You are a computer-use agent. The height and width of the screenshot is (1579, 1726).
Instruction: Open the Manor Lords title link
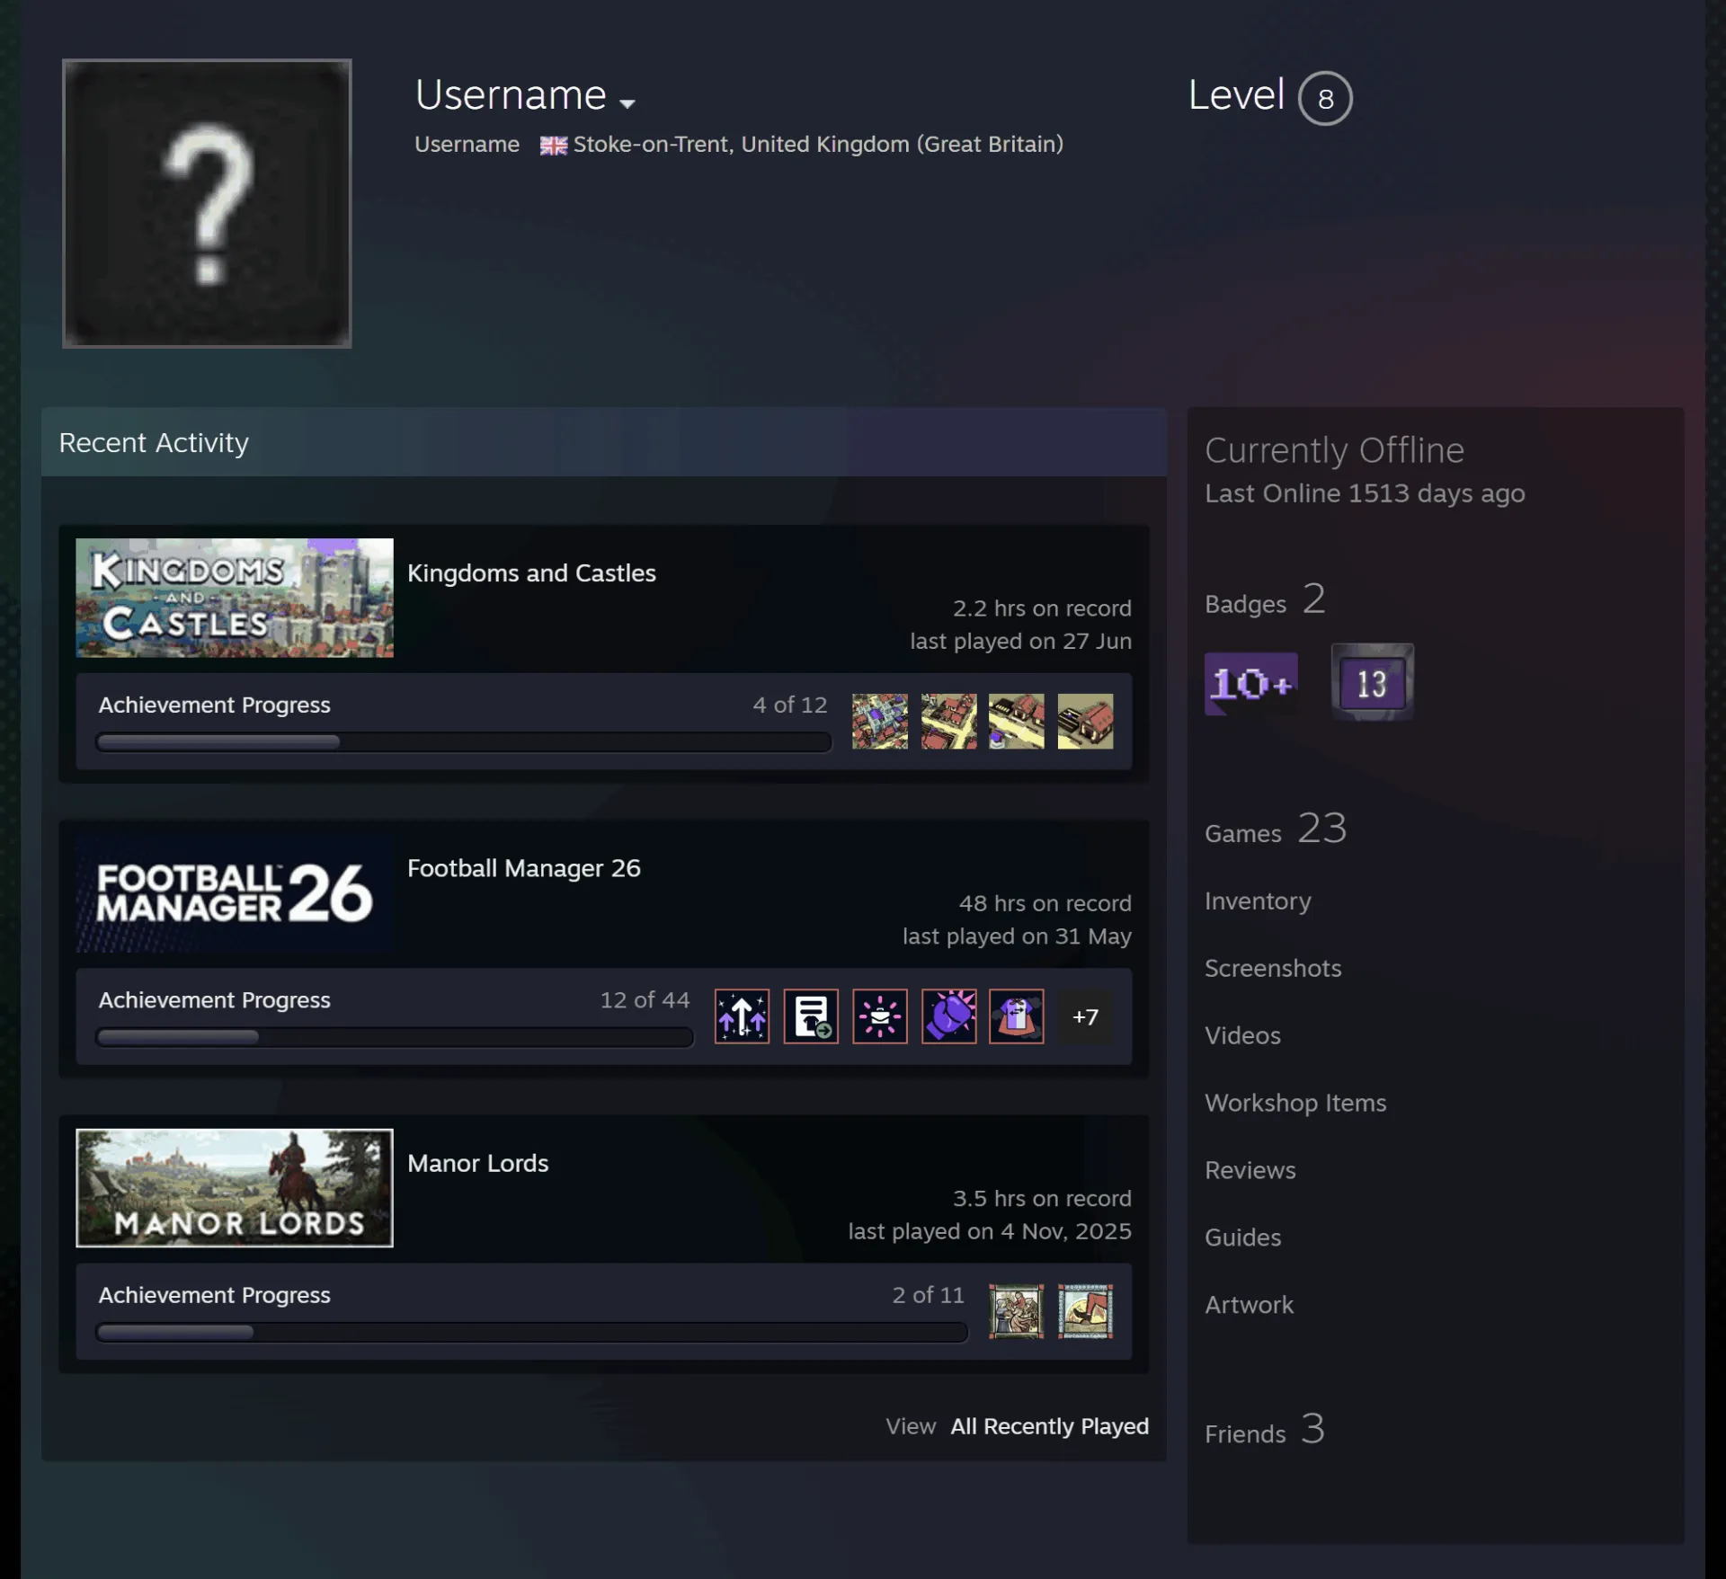[x=477, y=1163]
